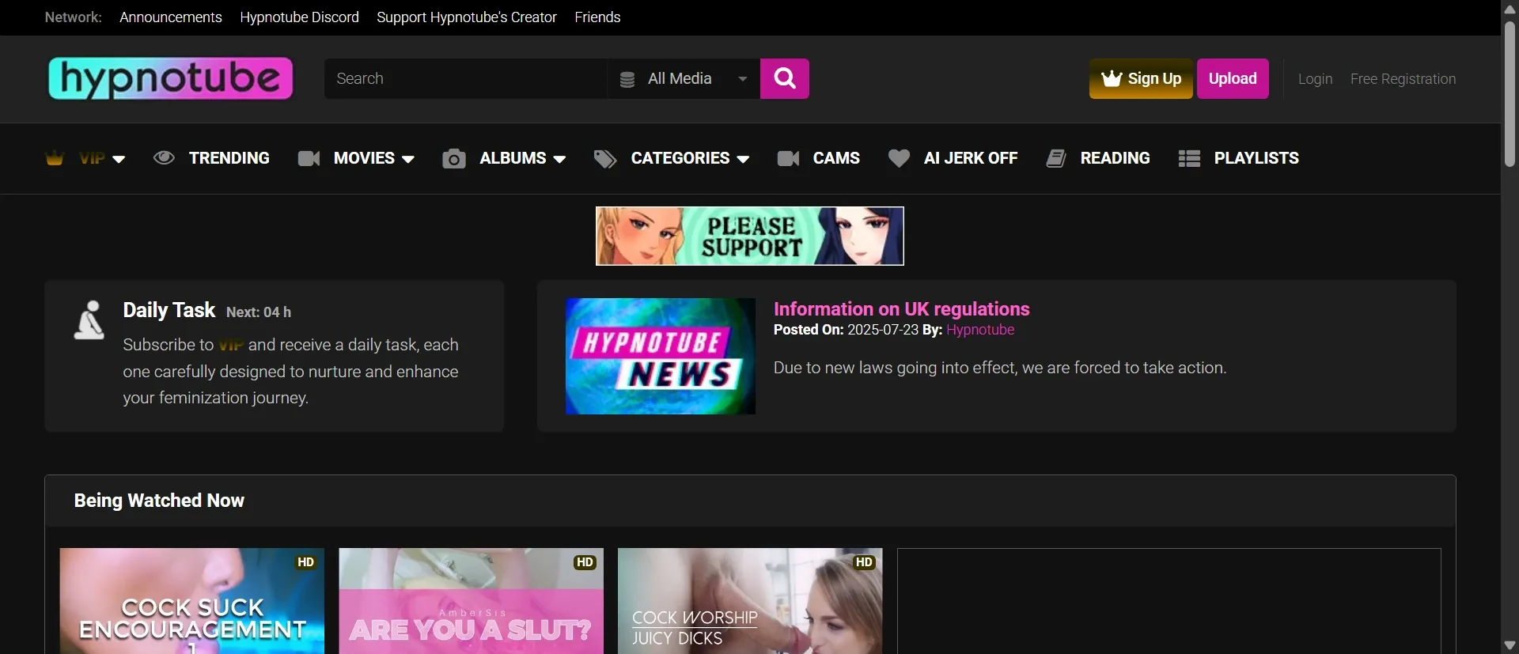Click the Reading book icon

pyautogui.click(x=1056, y=158)
